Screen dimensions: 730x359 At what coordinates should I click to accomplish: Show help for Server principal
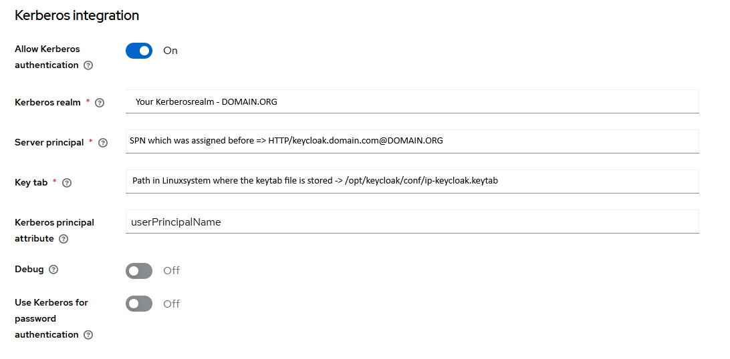click(x=103, y=143)
